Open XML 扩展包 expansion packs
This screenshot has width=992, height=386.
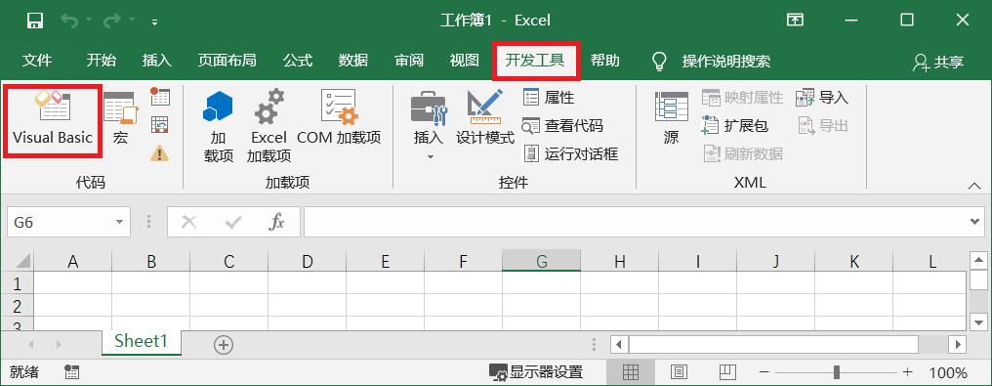(735, 125)
